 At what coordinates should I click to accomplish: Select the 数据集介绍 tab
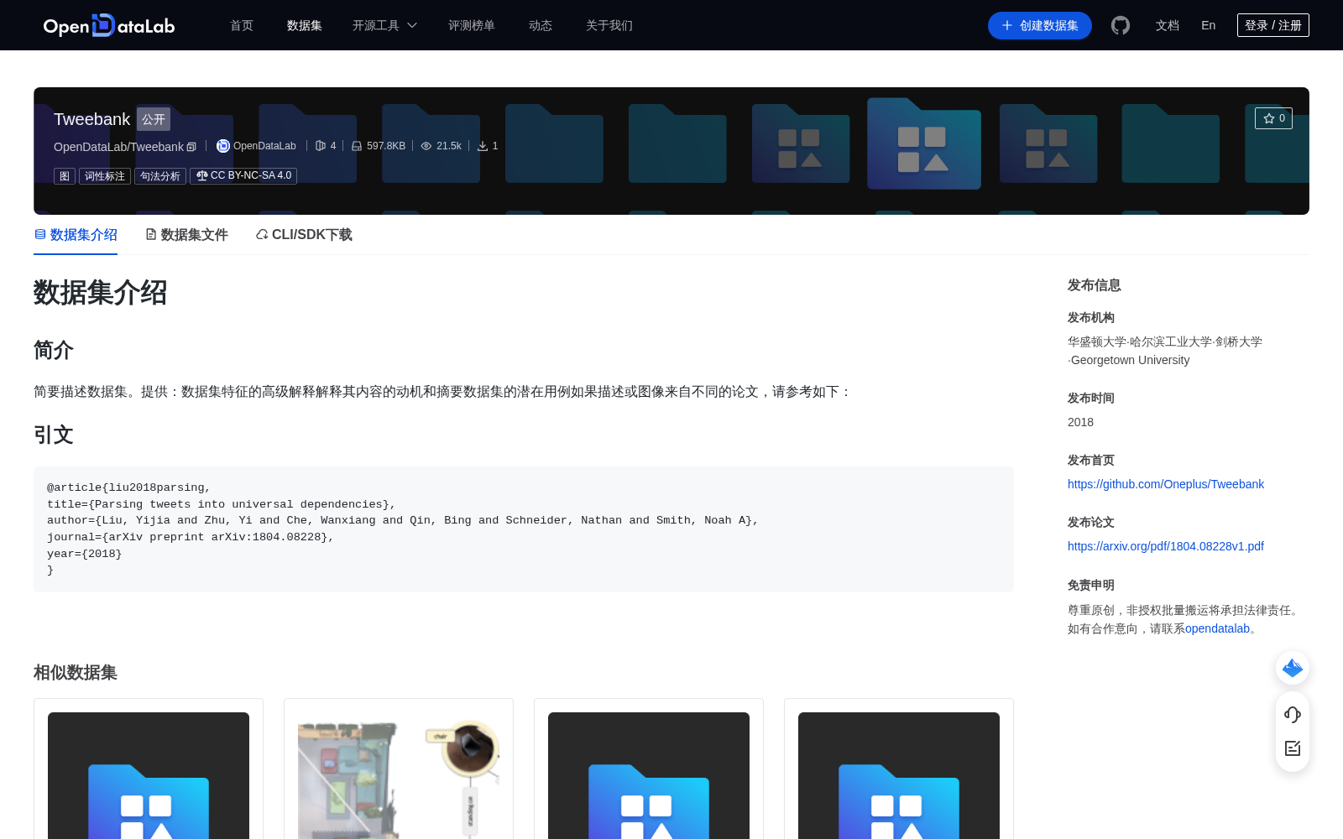(x=76, y=235)
